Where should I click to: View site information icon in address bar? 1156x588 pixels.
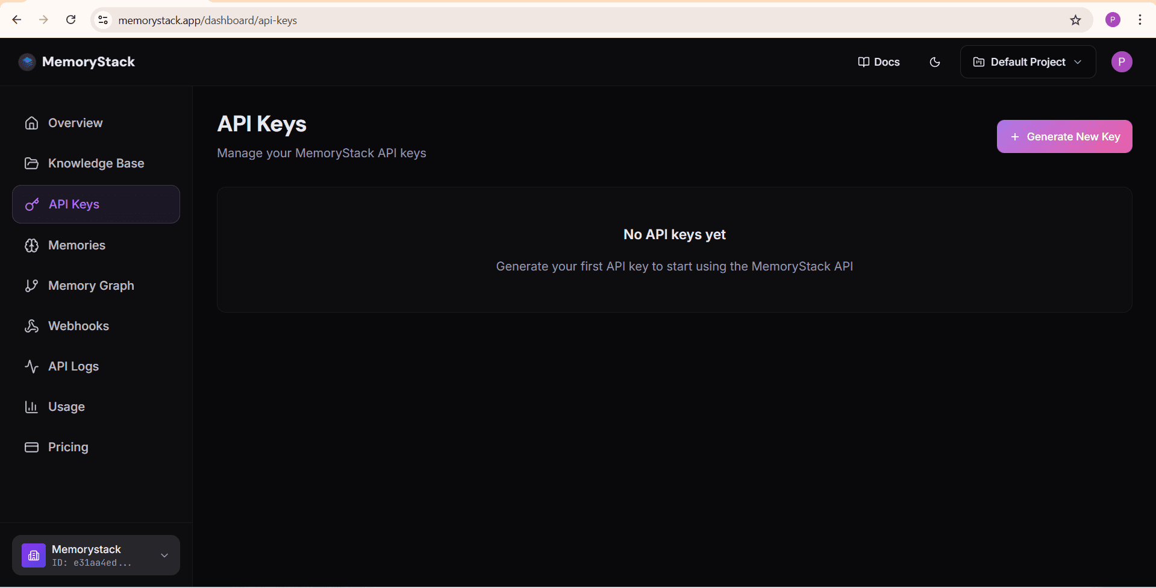click(103, 20)
